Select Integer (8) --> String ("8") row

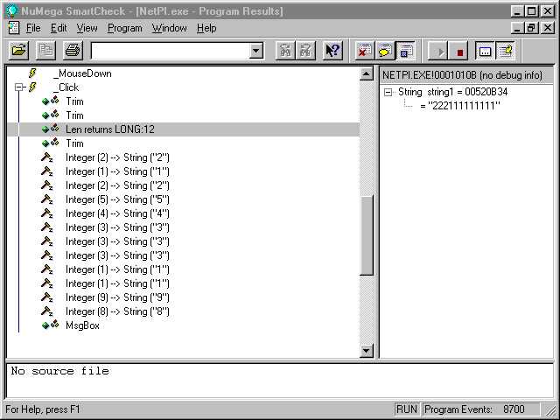tap(117, 311)
